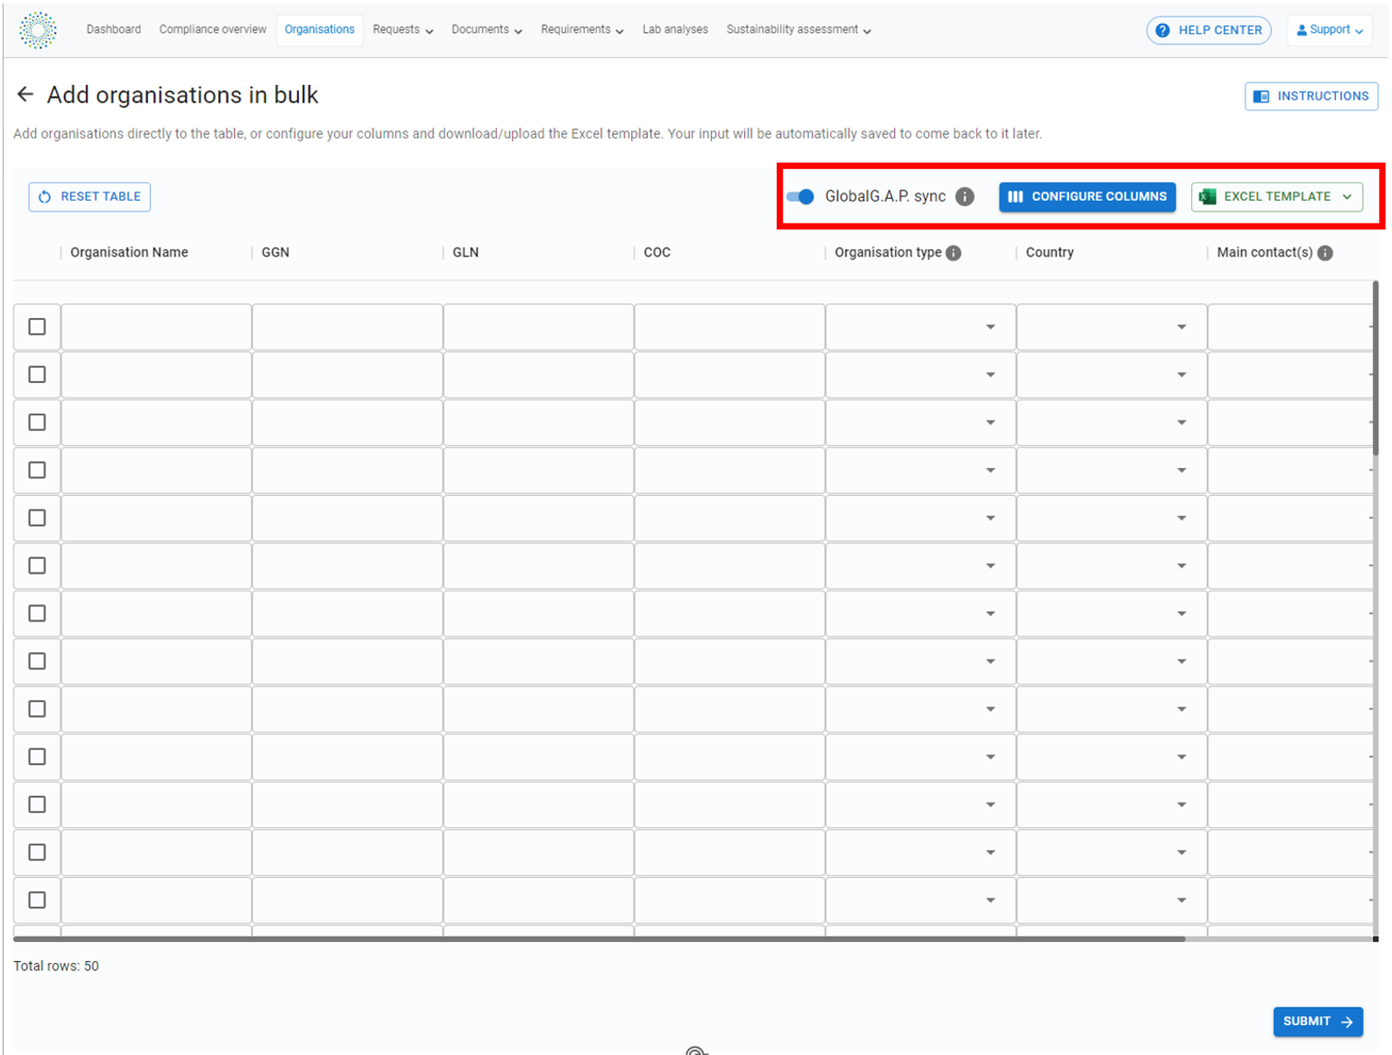Toggle the GlobalG.A.P. sync switch
This screenshot has width=1392, height=1055.
tap(800, 196)
